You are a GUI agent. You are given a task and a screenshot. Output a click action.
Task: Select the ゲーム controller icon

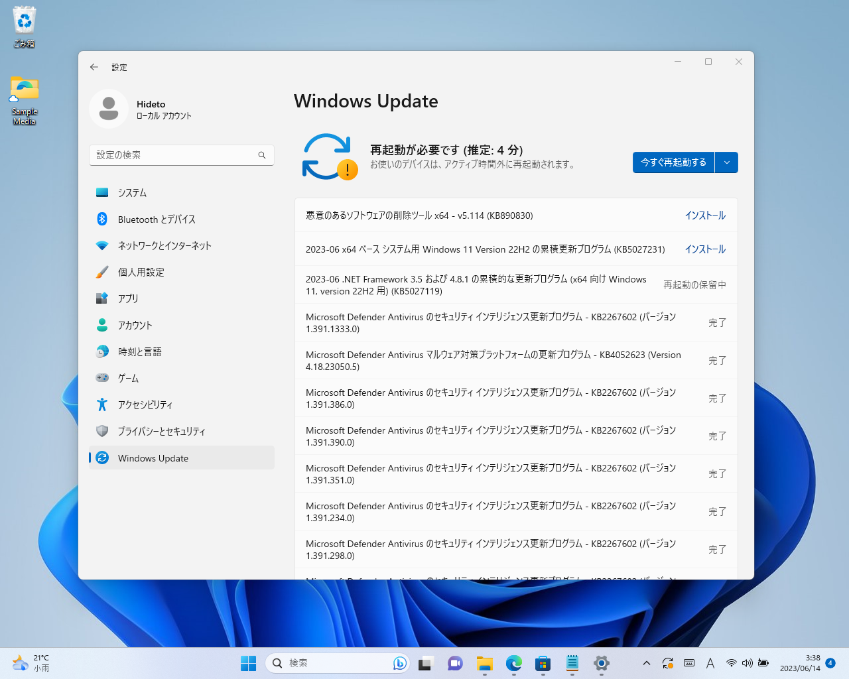point(102,378)
